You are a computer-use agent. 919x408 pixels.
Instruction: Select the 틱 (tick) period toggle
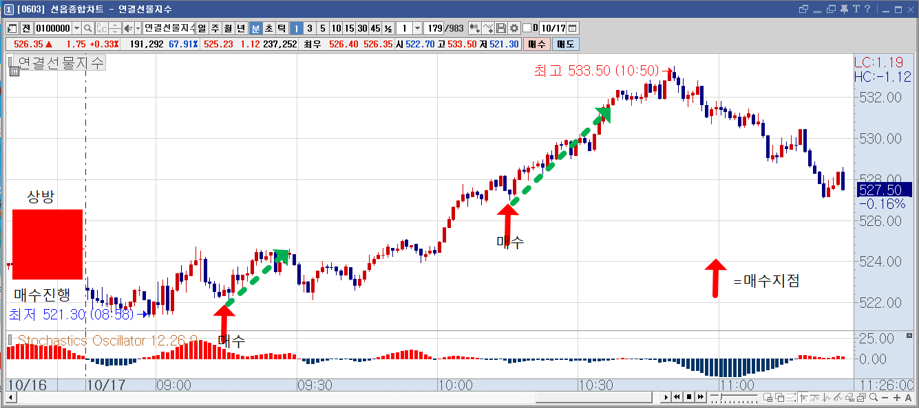[281, 28]
